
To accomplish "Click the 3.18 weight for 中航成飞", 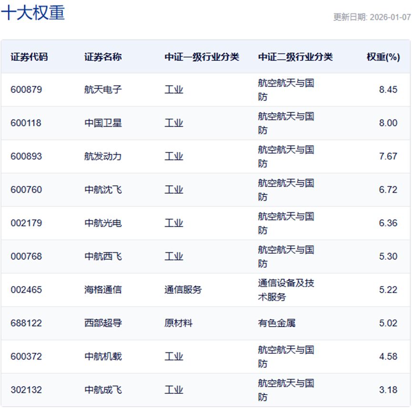I will coord(388,389).
